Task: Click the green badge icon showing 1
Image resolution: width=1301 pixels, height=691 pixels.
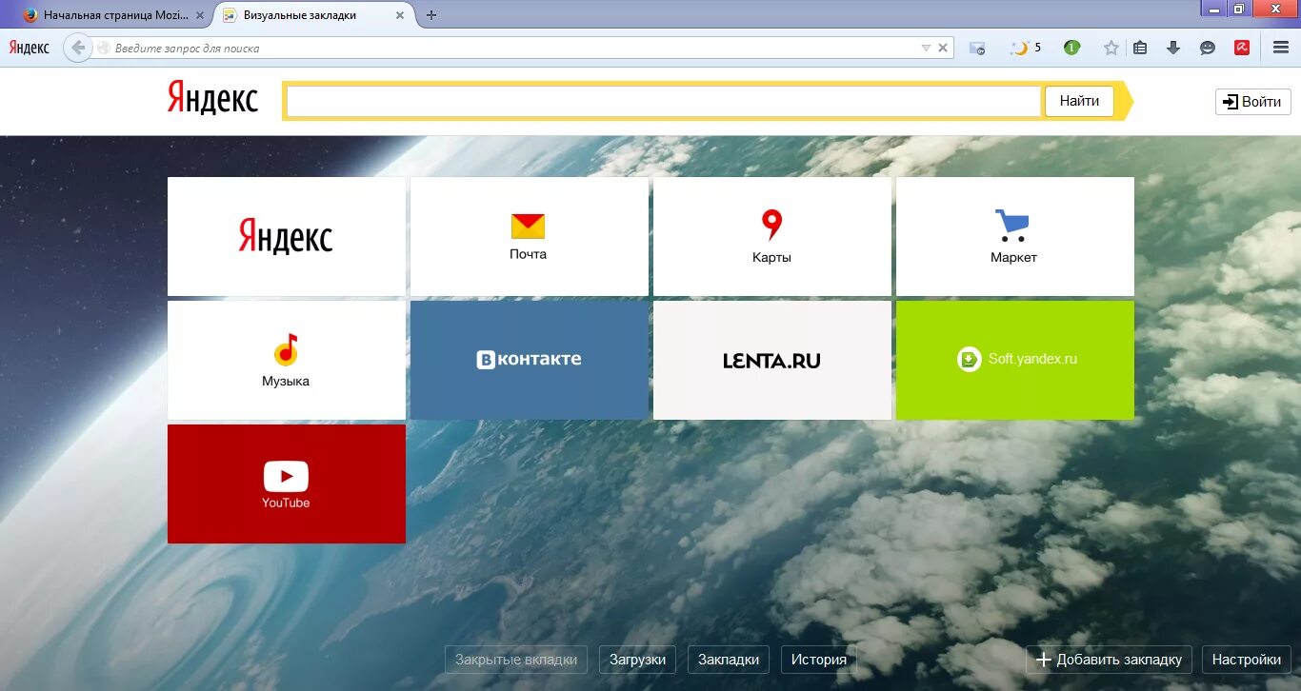Action: [x=1071, y=48]
